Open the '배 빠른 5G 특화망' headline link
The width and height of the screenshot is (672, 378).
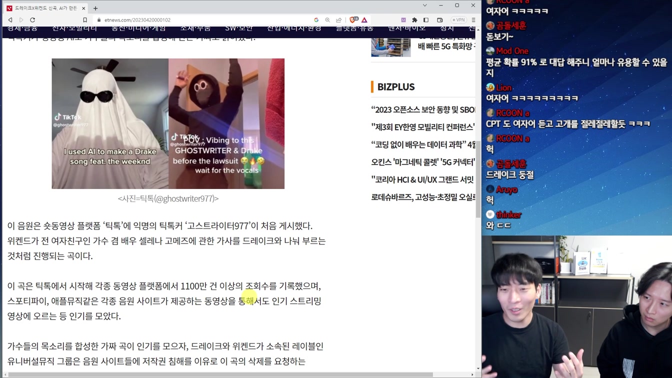446,46
